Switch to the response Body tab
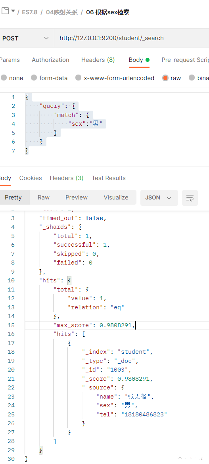The width and height of the screenshot is (209, 464). pos(5,178)
